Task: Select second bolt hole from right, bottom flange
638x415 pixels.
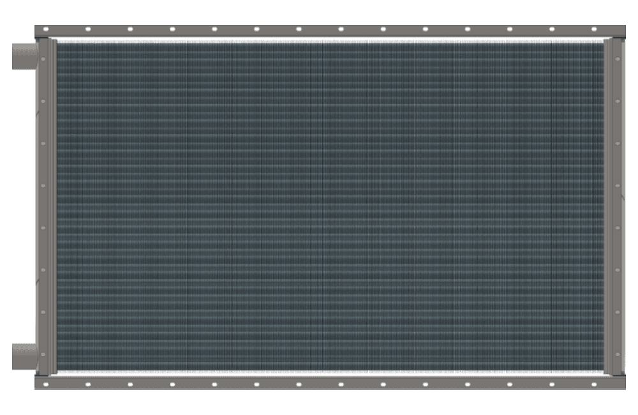Action: click(552, 384)
